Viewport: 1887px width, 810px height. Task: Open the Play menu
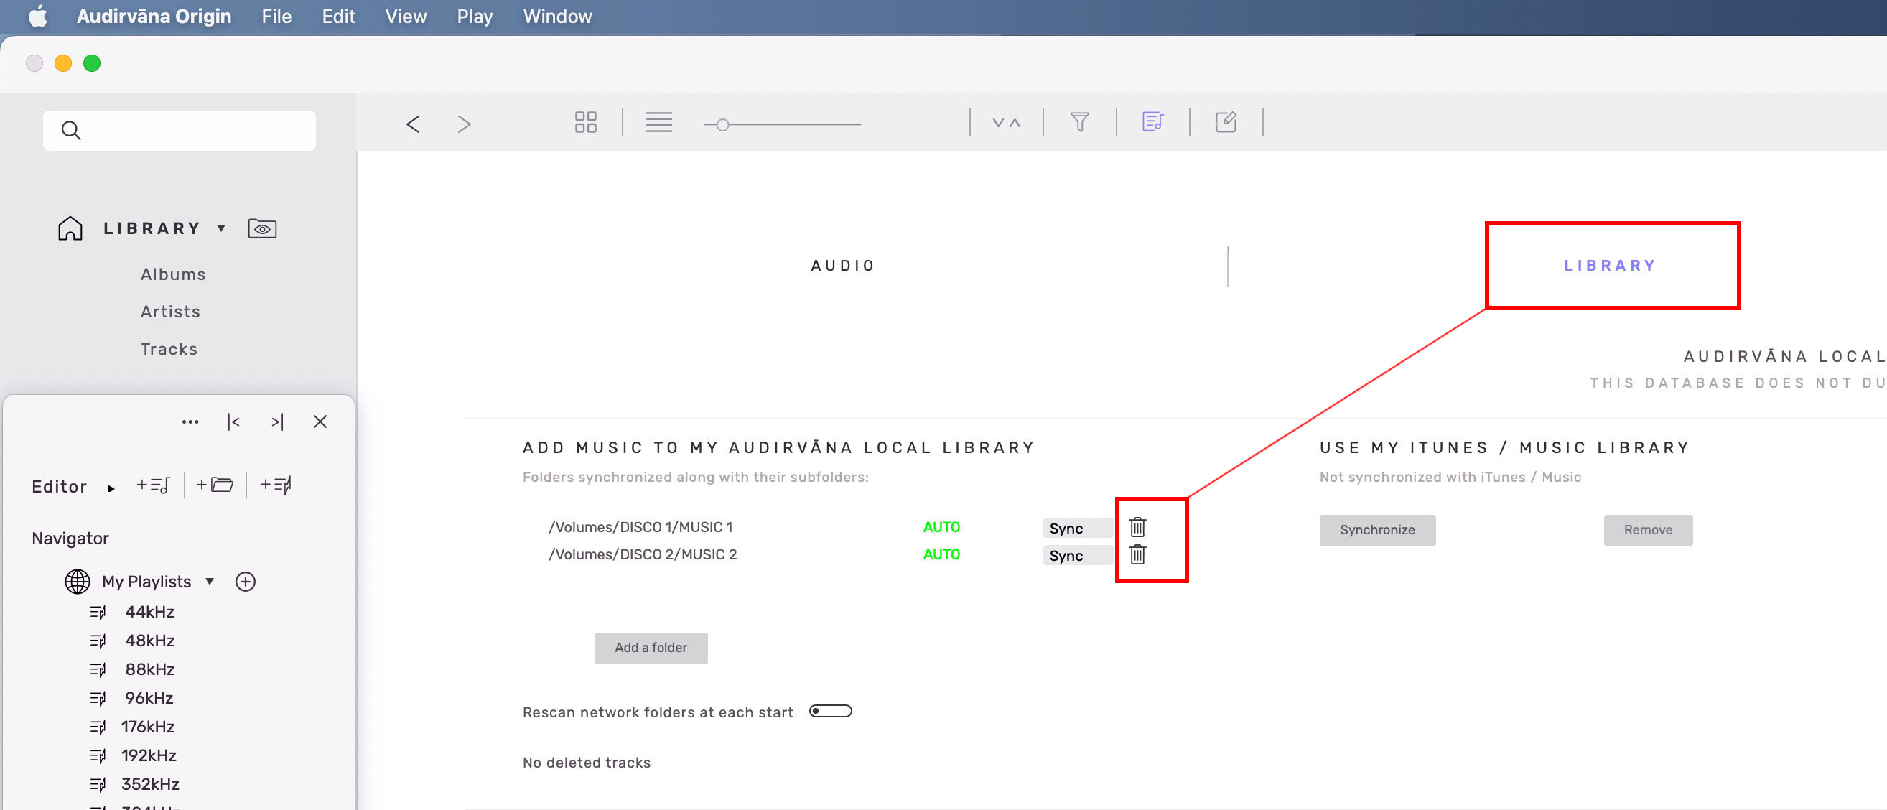474,16
